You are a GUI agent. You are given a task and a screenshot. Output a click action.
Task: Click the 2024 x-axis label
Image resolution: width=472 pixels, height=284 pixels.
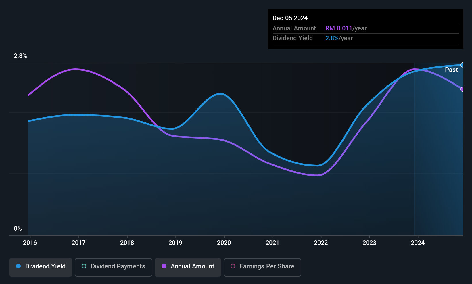coord(418,243)
